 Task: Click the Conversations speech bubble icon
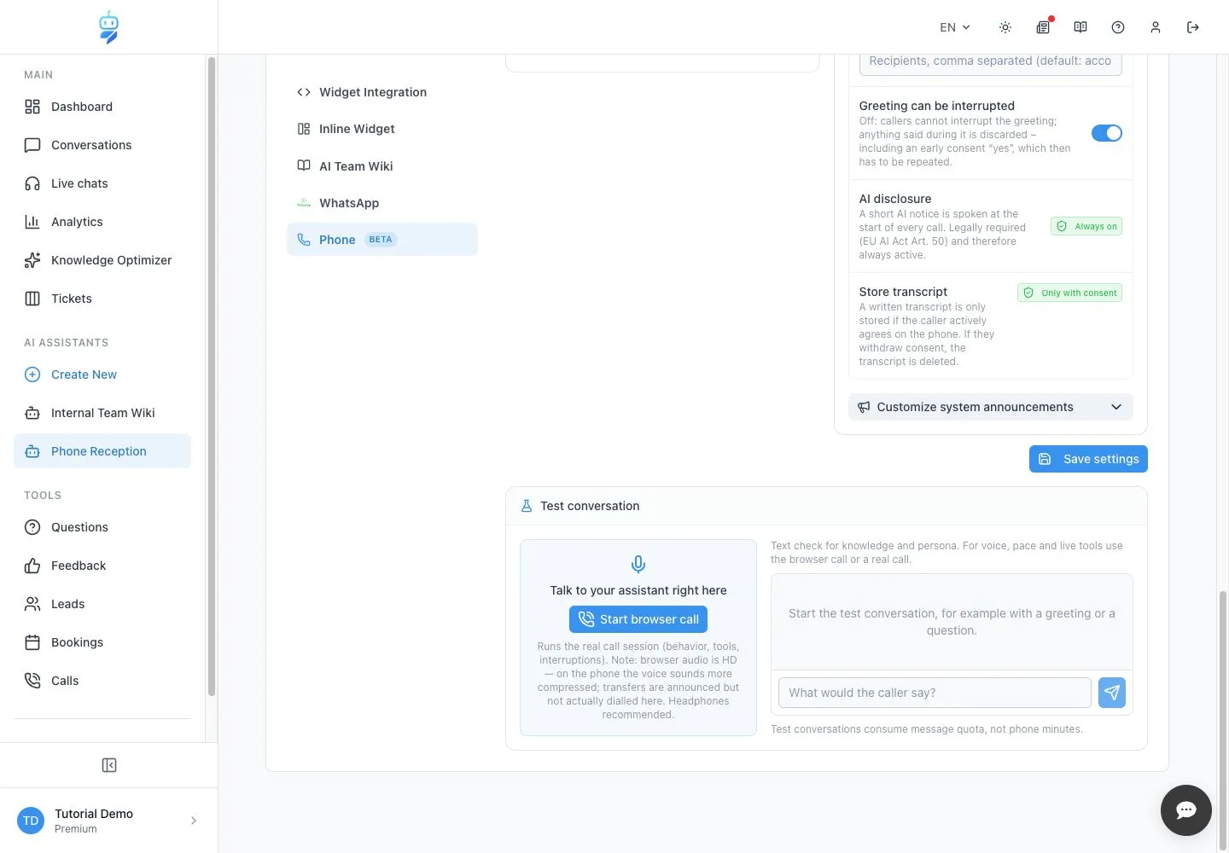(32, 145)
